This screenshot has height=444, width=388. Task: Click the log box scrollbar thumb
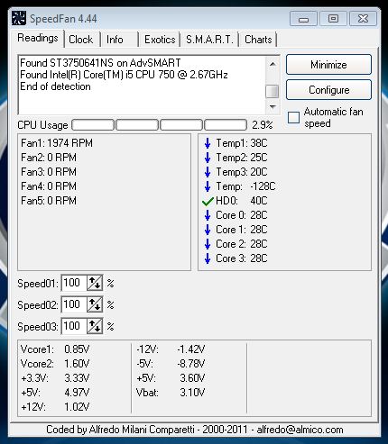click(273, 91)
